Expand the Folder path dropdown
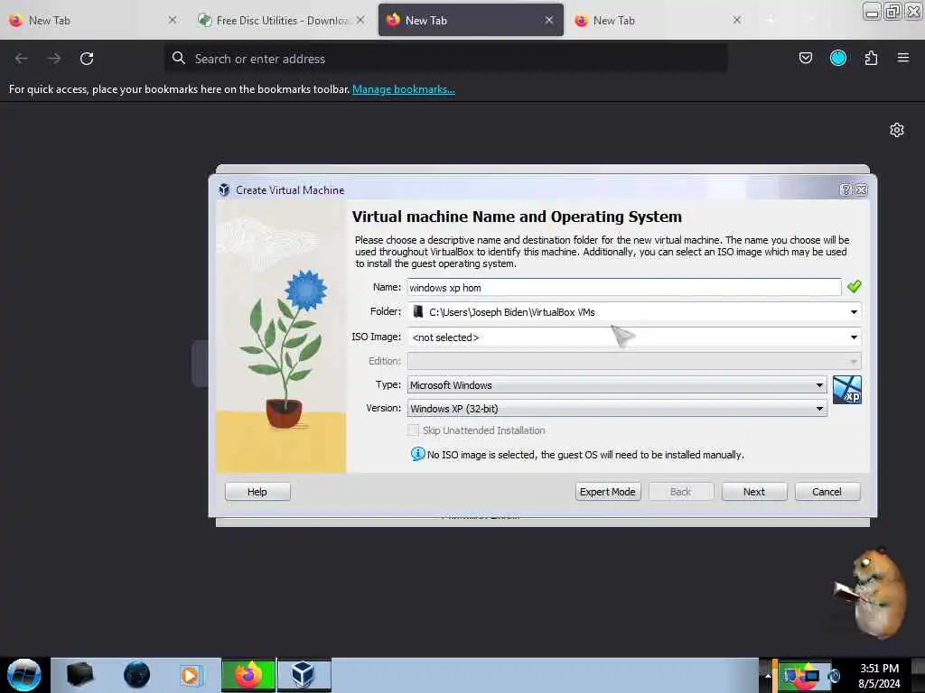The image size is (925, 693). point(853,311)
